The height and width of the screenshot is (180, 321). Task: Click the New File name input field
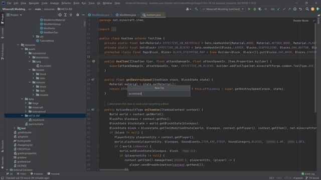click(x=159, y=93)
